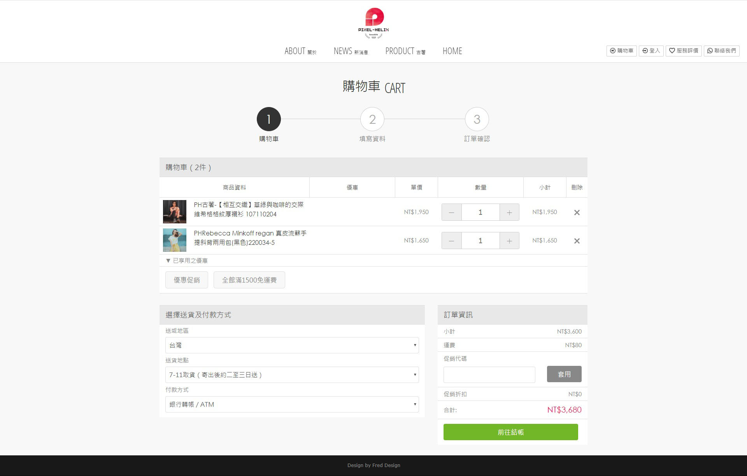Open the PRODUCT menu item
The image size is (747, 476).
coord(405,51)
